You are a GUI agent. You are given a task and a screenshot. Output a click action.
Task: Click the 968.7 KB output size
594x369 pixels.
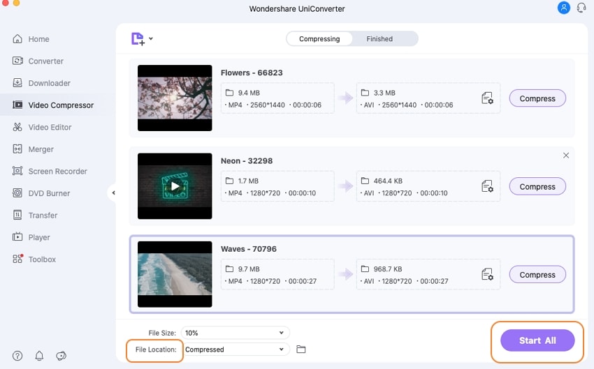pyautogui.click(x=388, y=269)
